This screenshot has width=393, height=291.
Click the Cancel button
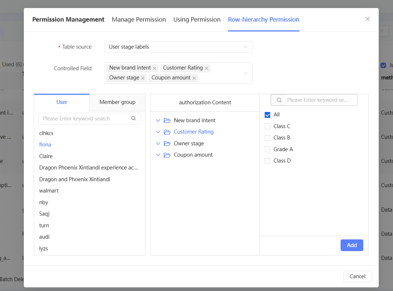click(x=357, y=276)
